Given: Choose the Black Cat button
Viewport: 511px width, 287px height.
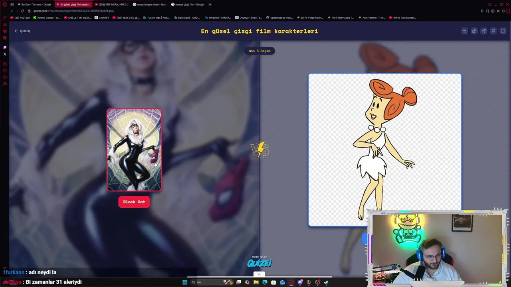Looking at the screenshot, I should (x=134, y=202).
